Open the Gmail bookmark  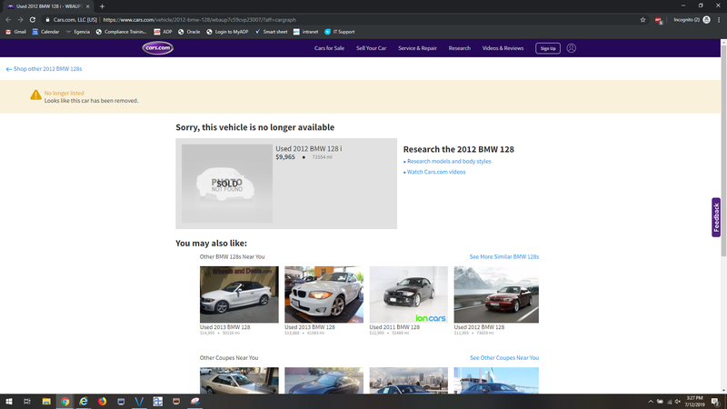(x=15, y=32)
